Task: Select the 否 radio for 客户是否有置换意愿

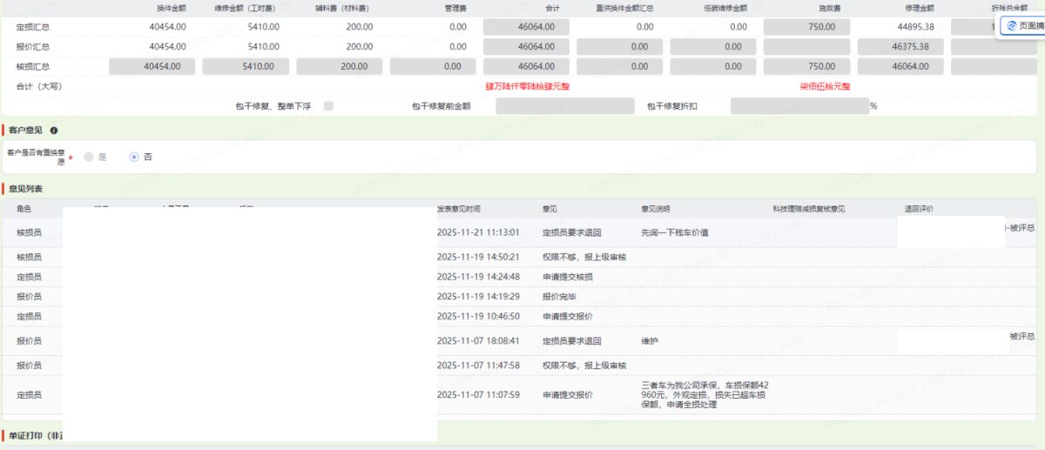Action: 134,157
